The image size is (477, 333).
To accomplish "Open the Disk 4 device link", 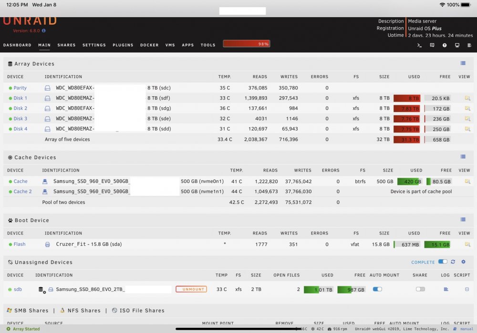I will click(x=21, y=129).
